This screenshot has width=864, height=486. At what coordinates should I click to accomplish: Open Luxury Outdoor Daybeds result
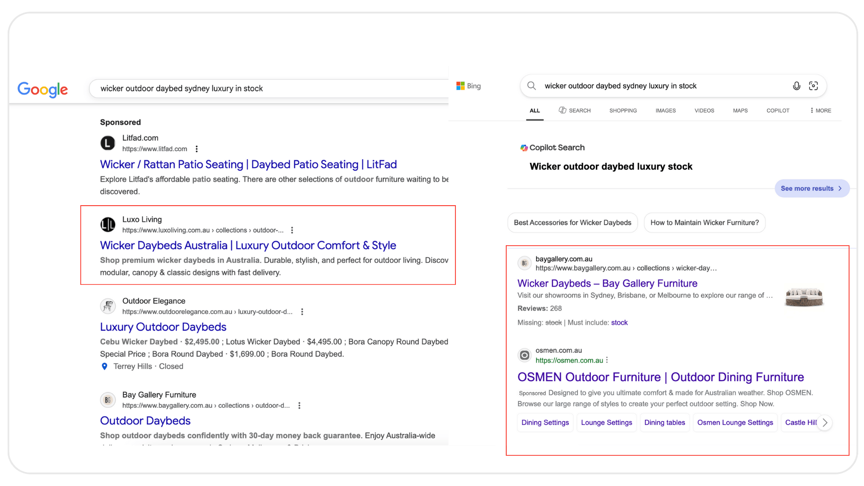tap(163, 327)
